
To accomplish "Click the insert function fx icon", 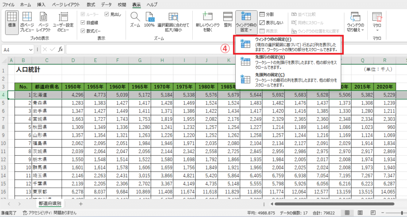I will 60,49.
